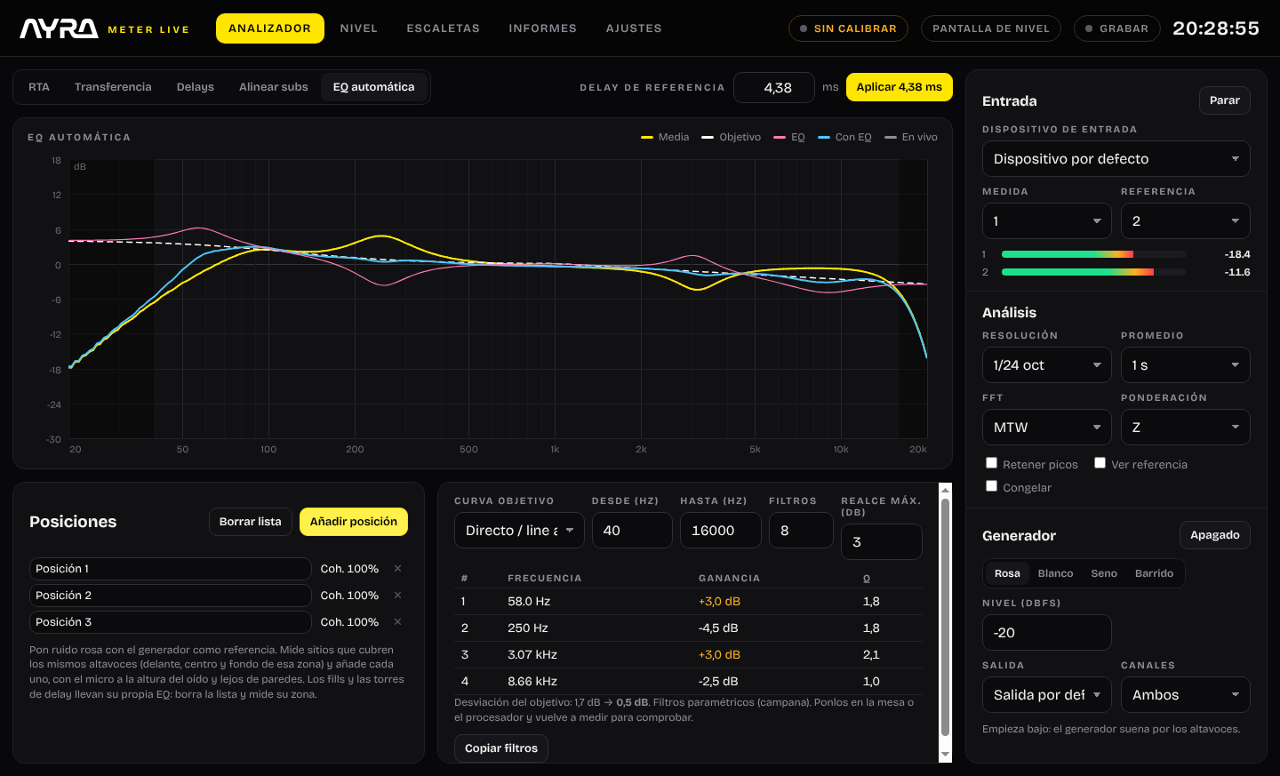Select filter row with 58.0 Hz
This screenshot has width=1280, height=776.
point(688,602)
